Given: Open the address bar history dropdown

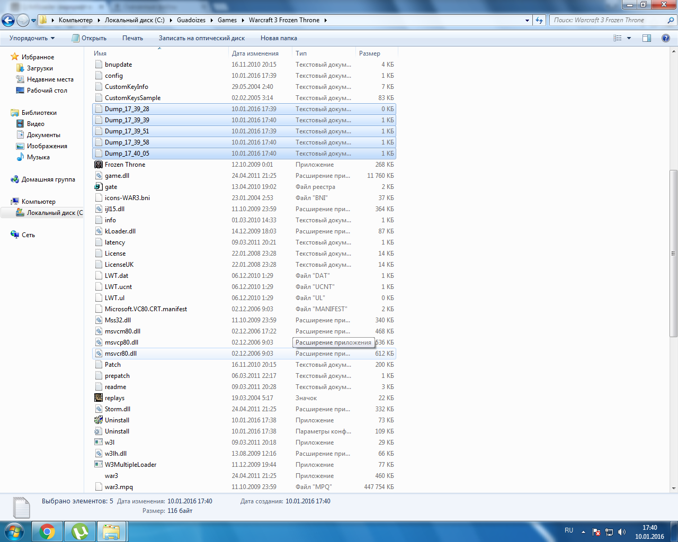Looking at the screenshot, I should coord(527,20).
